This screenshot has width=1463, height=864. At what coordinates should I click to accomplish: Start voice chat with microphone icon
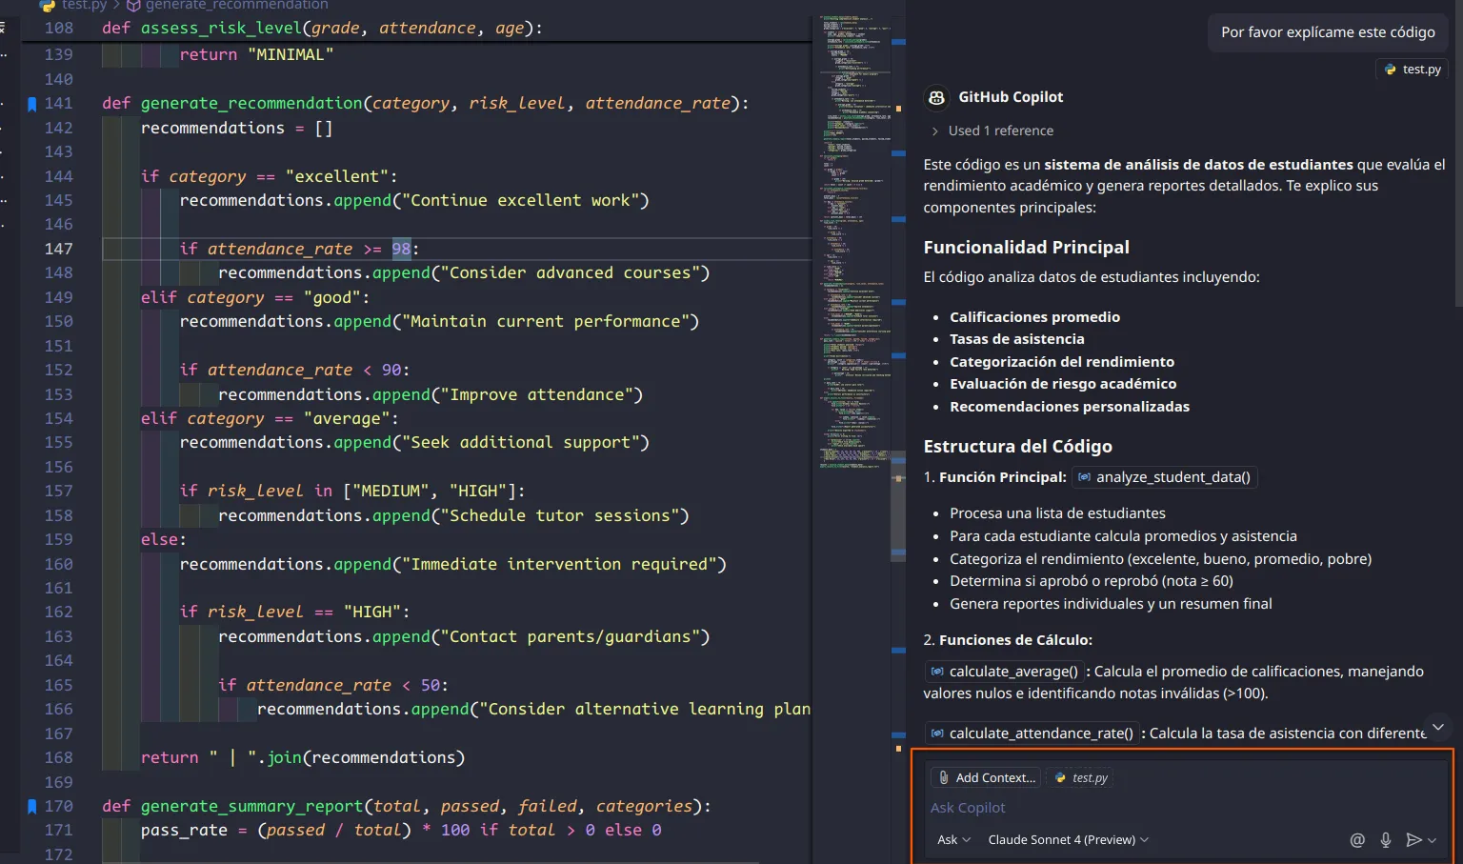tap(1386, 839)
